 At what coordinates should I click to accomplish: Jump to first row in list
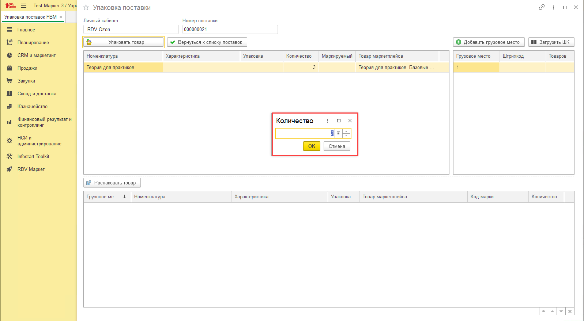543,311
